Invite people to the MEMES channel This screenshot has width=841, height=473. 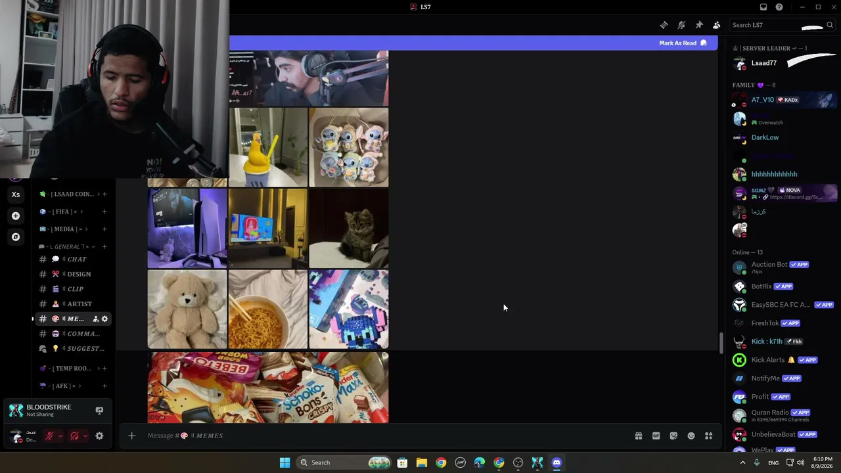click(x=95, y=319)
